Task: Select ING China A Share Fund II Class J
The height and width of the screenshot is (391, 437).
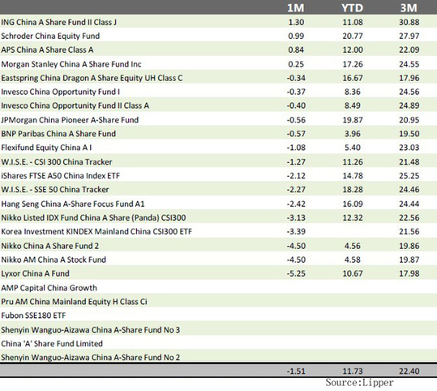Action: 59,23
